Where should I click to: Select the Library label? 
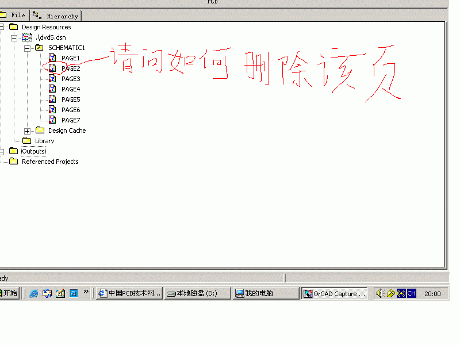(45, 141)
